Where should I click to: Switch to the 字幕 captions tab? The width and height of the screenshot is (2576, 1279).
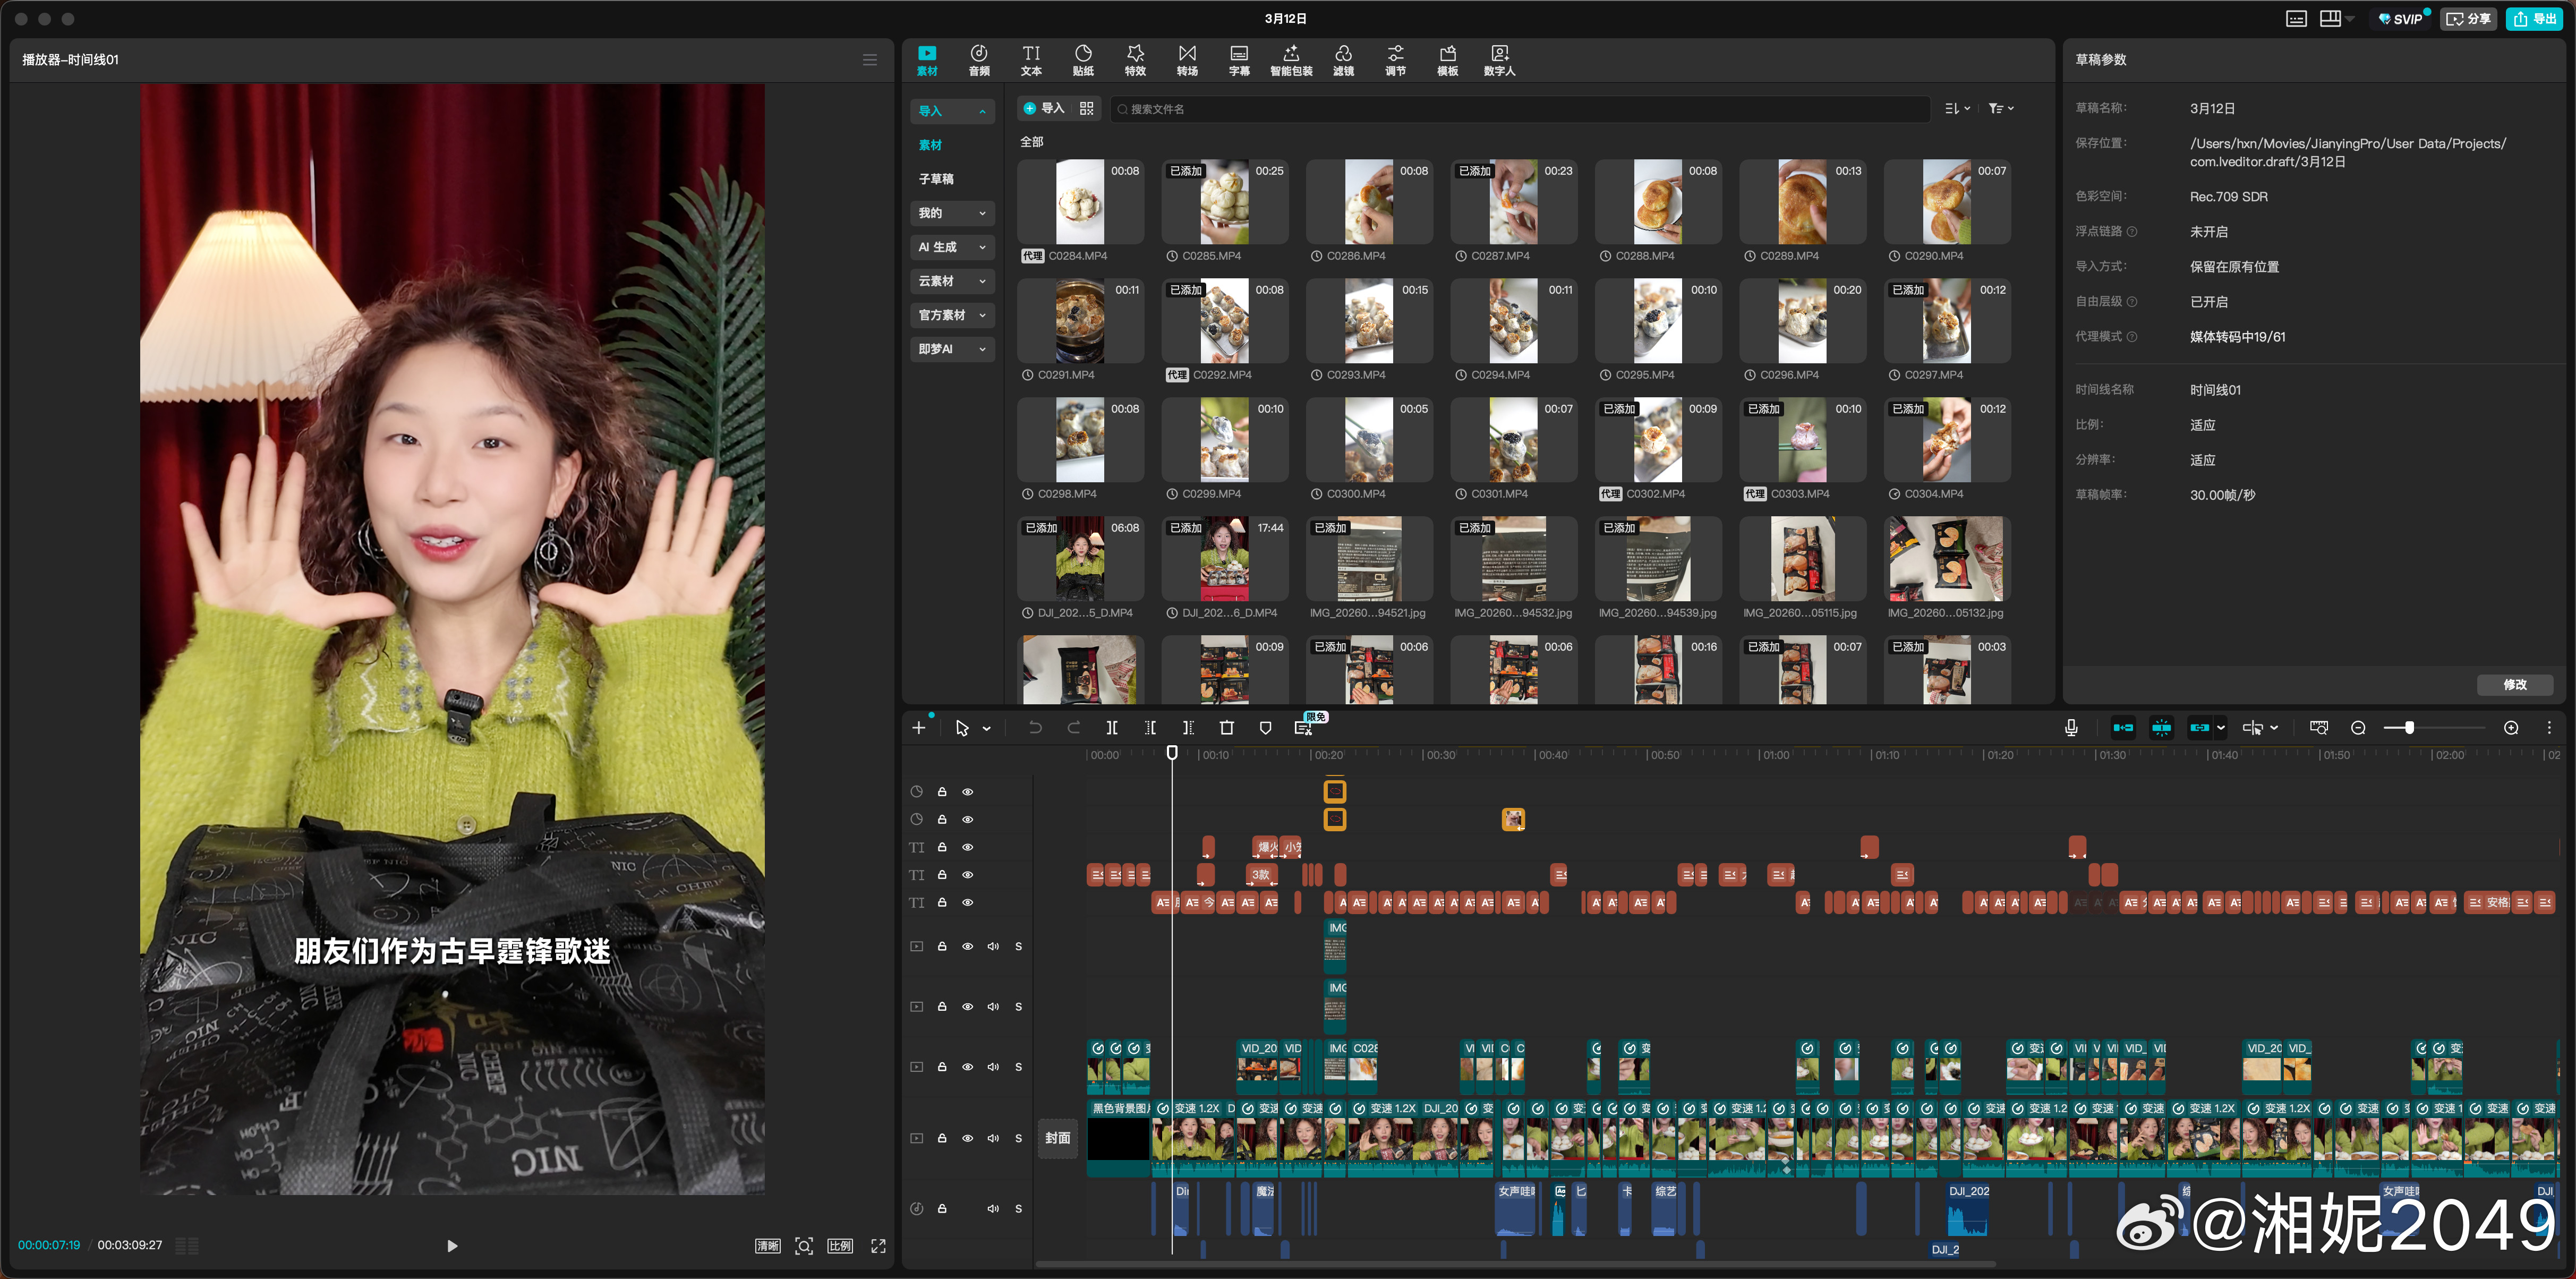click(1239, 60)
